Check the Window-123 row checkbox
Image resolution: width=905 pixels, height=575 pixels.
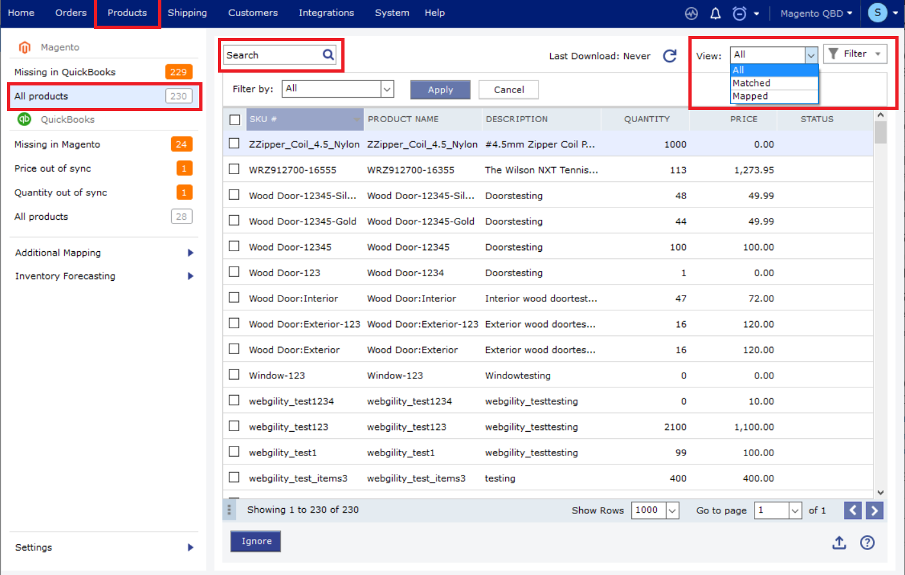pyautogui.click(x=234, y=375)
